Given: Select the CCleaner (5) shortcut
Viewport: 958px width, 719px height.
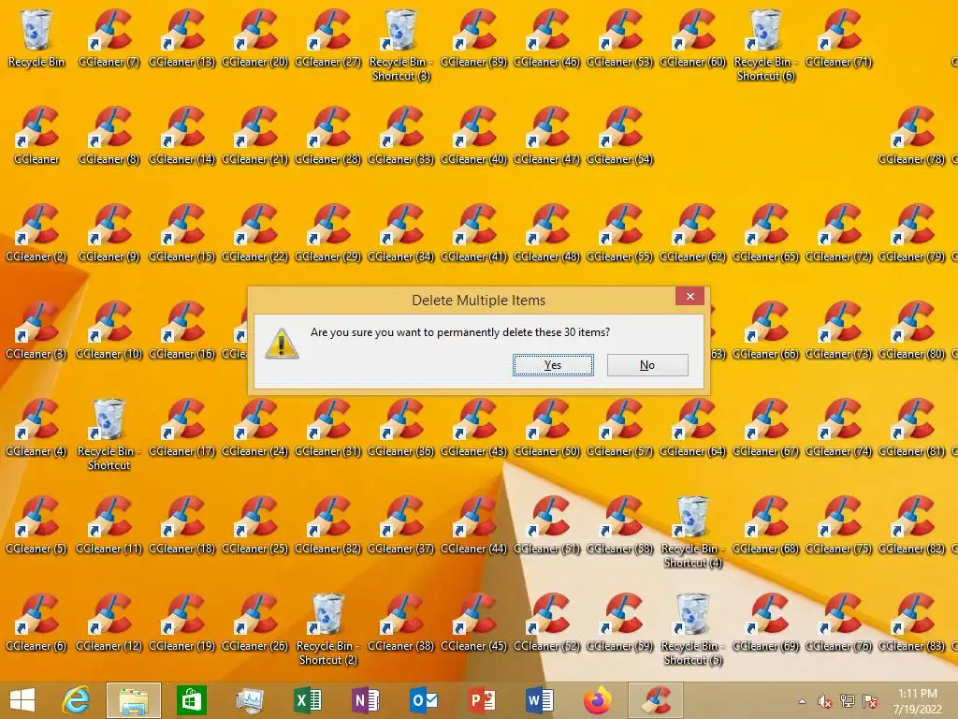Looking at the screenshot, I should 36,524.
